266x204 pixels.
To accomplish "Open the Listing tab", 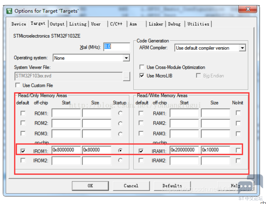I will click(78, 24).
